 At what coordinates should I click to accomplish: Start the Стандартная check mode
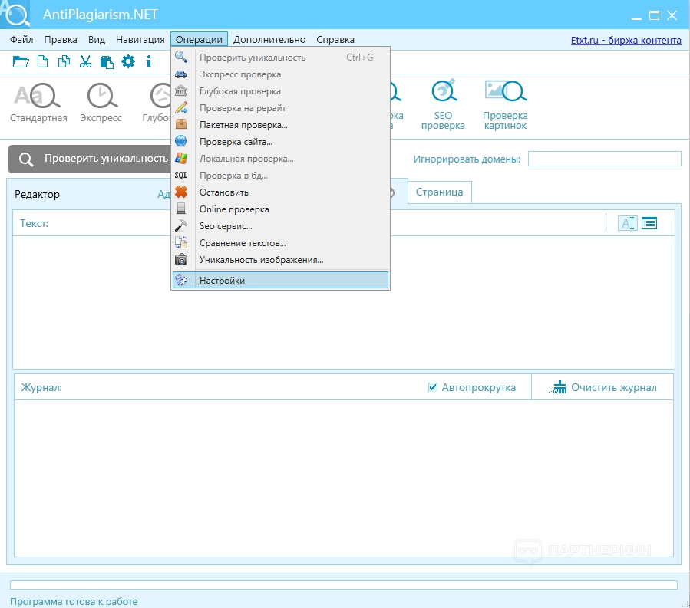(x=38, y=103)
